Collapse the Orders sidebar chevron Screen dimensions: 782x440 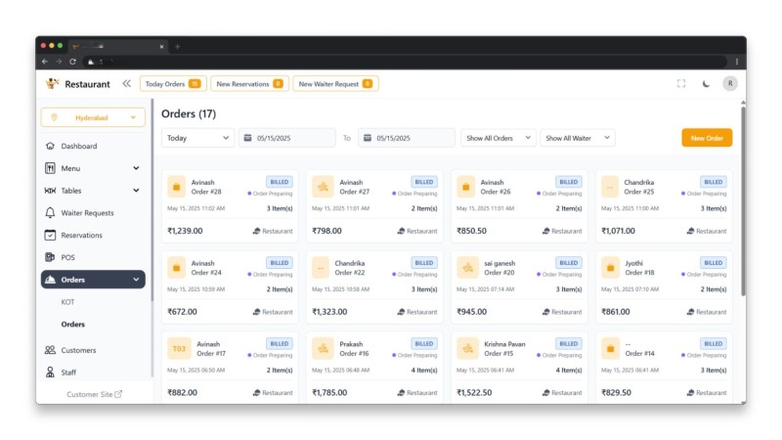pos(136,280)
